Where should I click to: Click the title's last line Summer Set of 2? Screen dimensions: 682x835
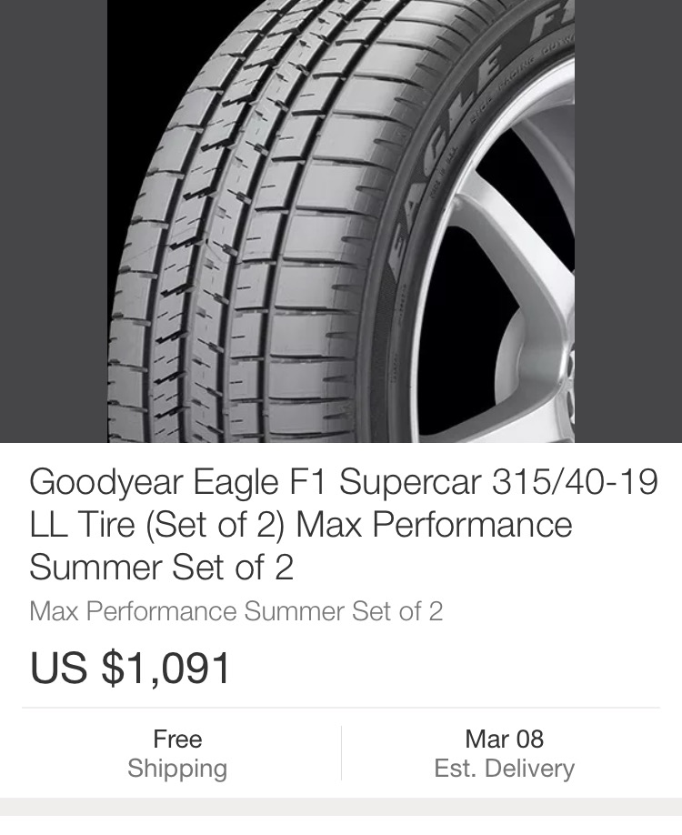(x=162, y=568)
